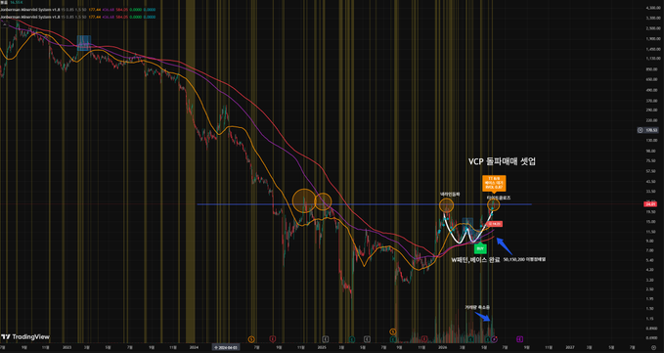664x353 pixels.
Task: Click the green BUY signal label
Action: (480, 249)
